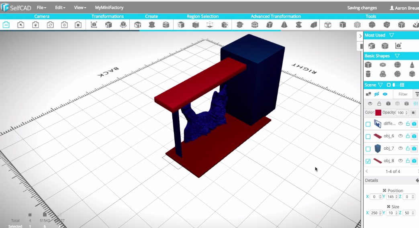Click the 360 camera view icon
This screenshot has height=228, width=419.
pyautogui.click(x=6, y=25)
